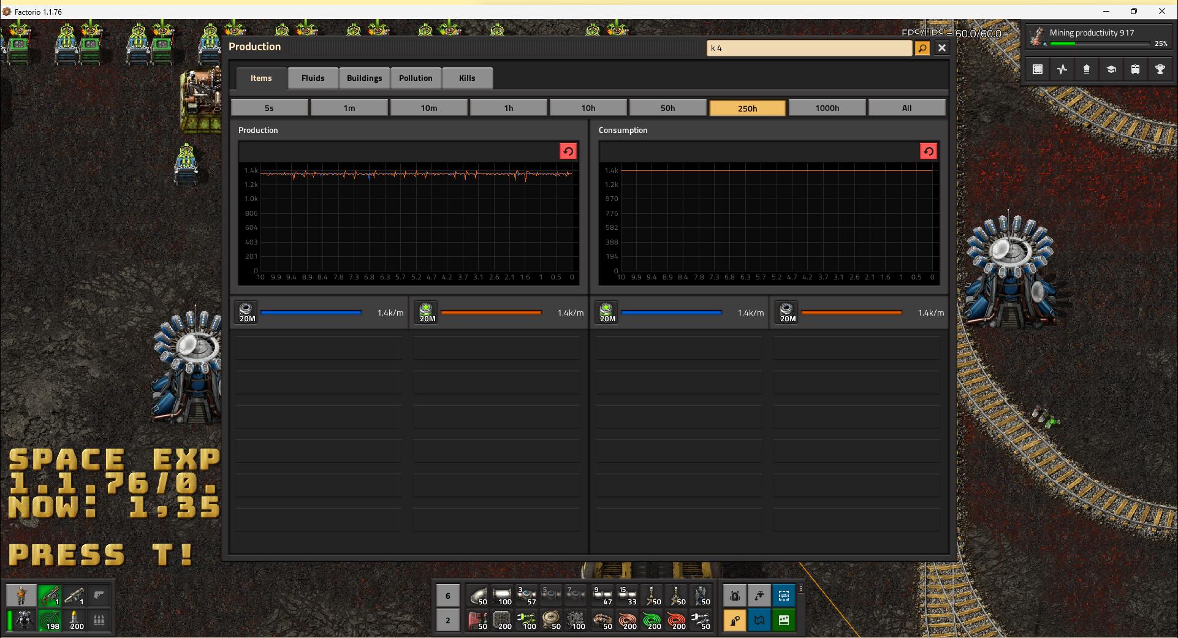Click the research progress bar at 25%
The height and width of the screenshot is (638, 1178).
1100,44
